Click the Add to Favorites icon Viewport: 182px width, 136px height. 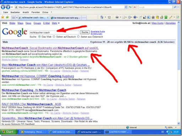tap(7, 17)
